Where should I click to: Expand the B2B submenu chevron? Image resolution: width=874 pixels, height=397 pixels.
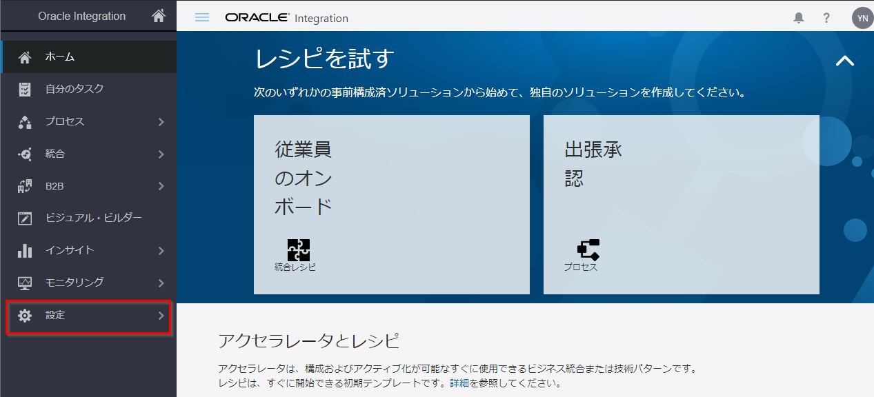pos(161,186)
